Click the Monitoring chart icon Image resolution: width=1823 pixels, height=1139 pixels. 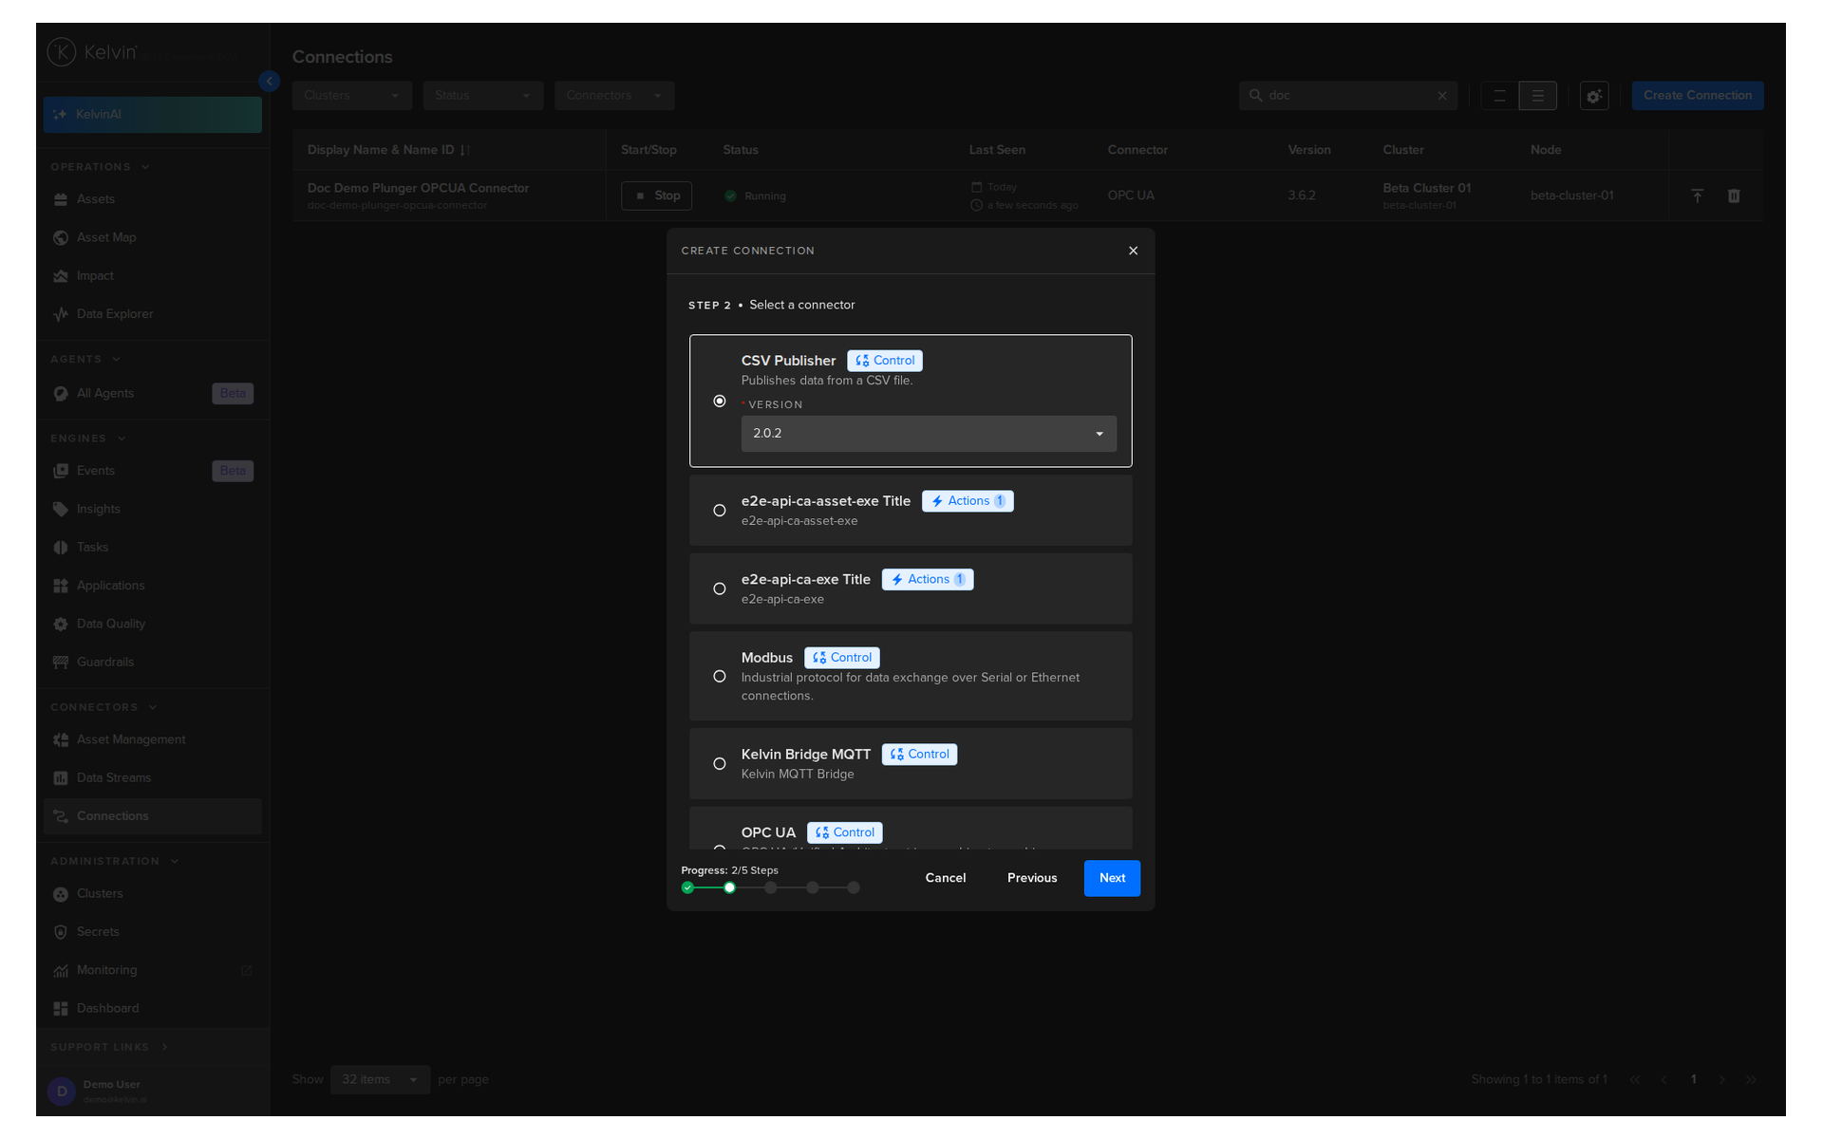pos(61,970)
